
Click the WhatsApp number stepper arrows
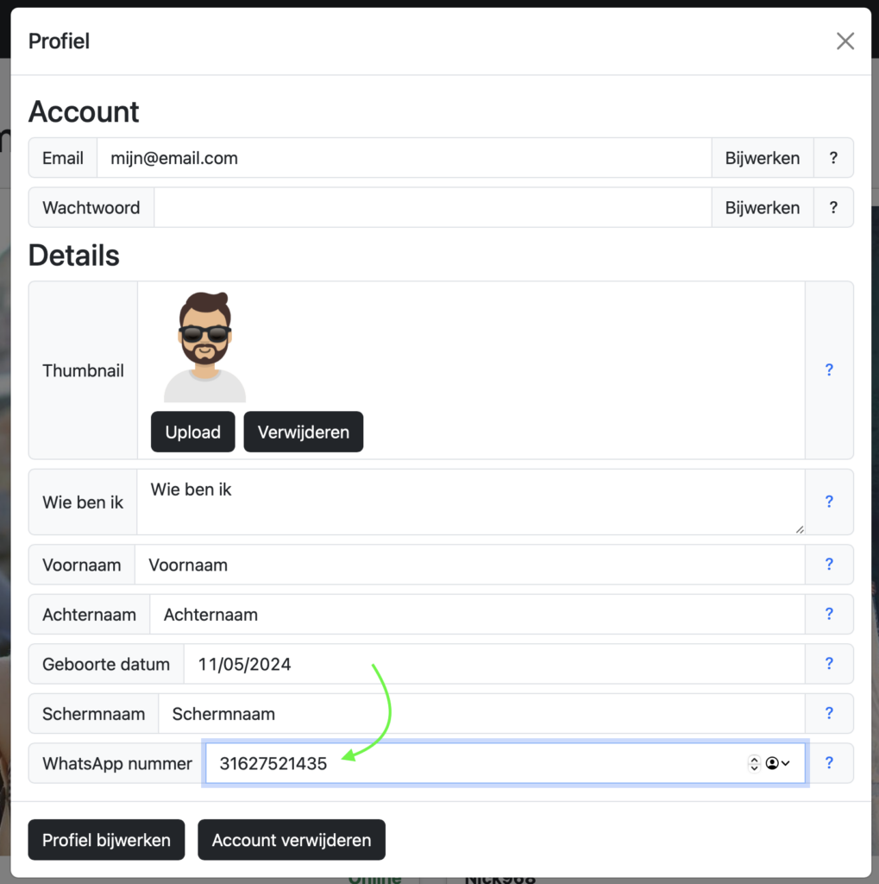[754, 763]
